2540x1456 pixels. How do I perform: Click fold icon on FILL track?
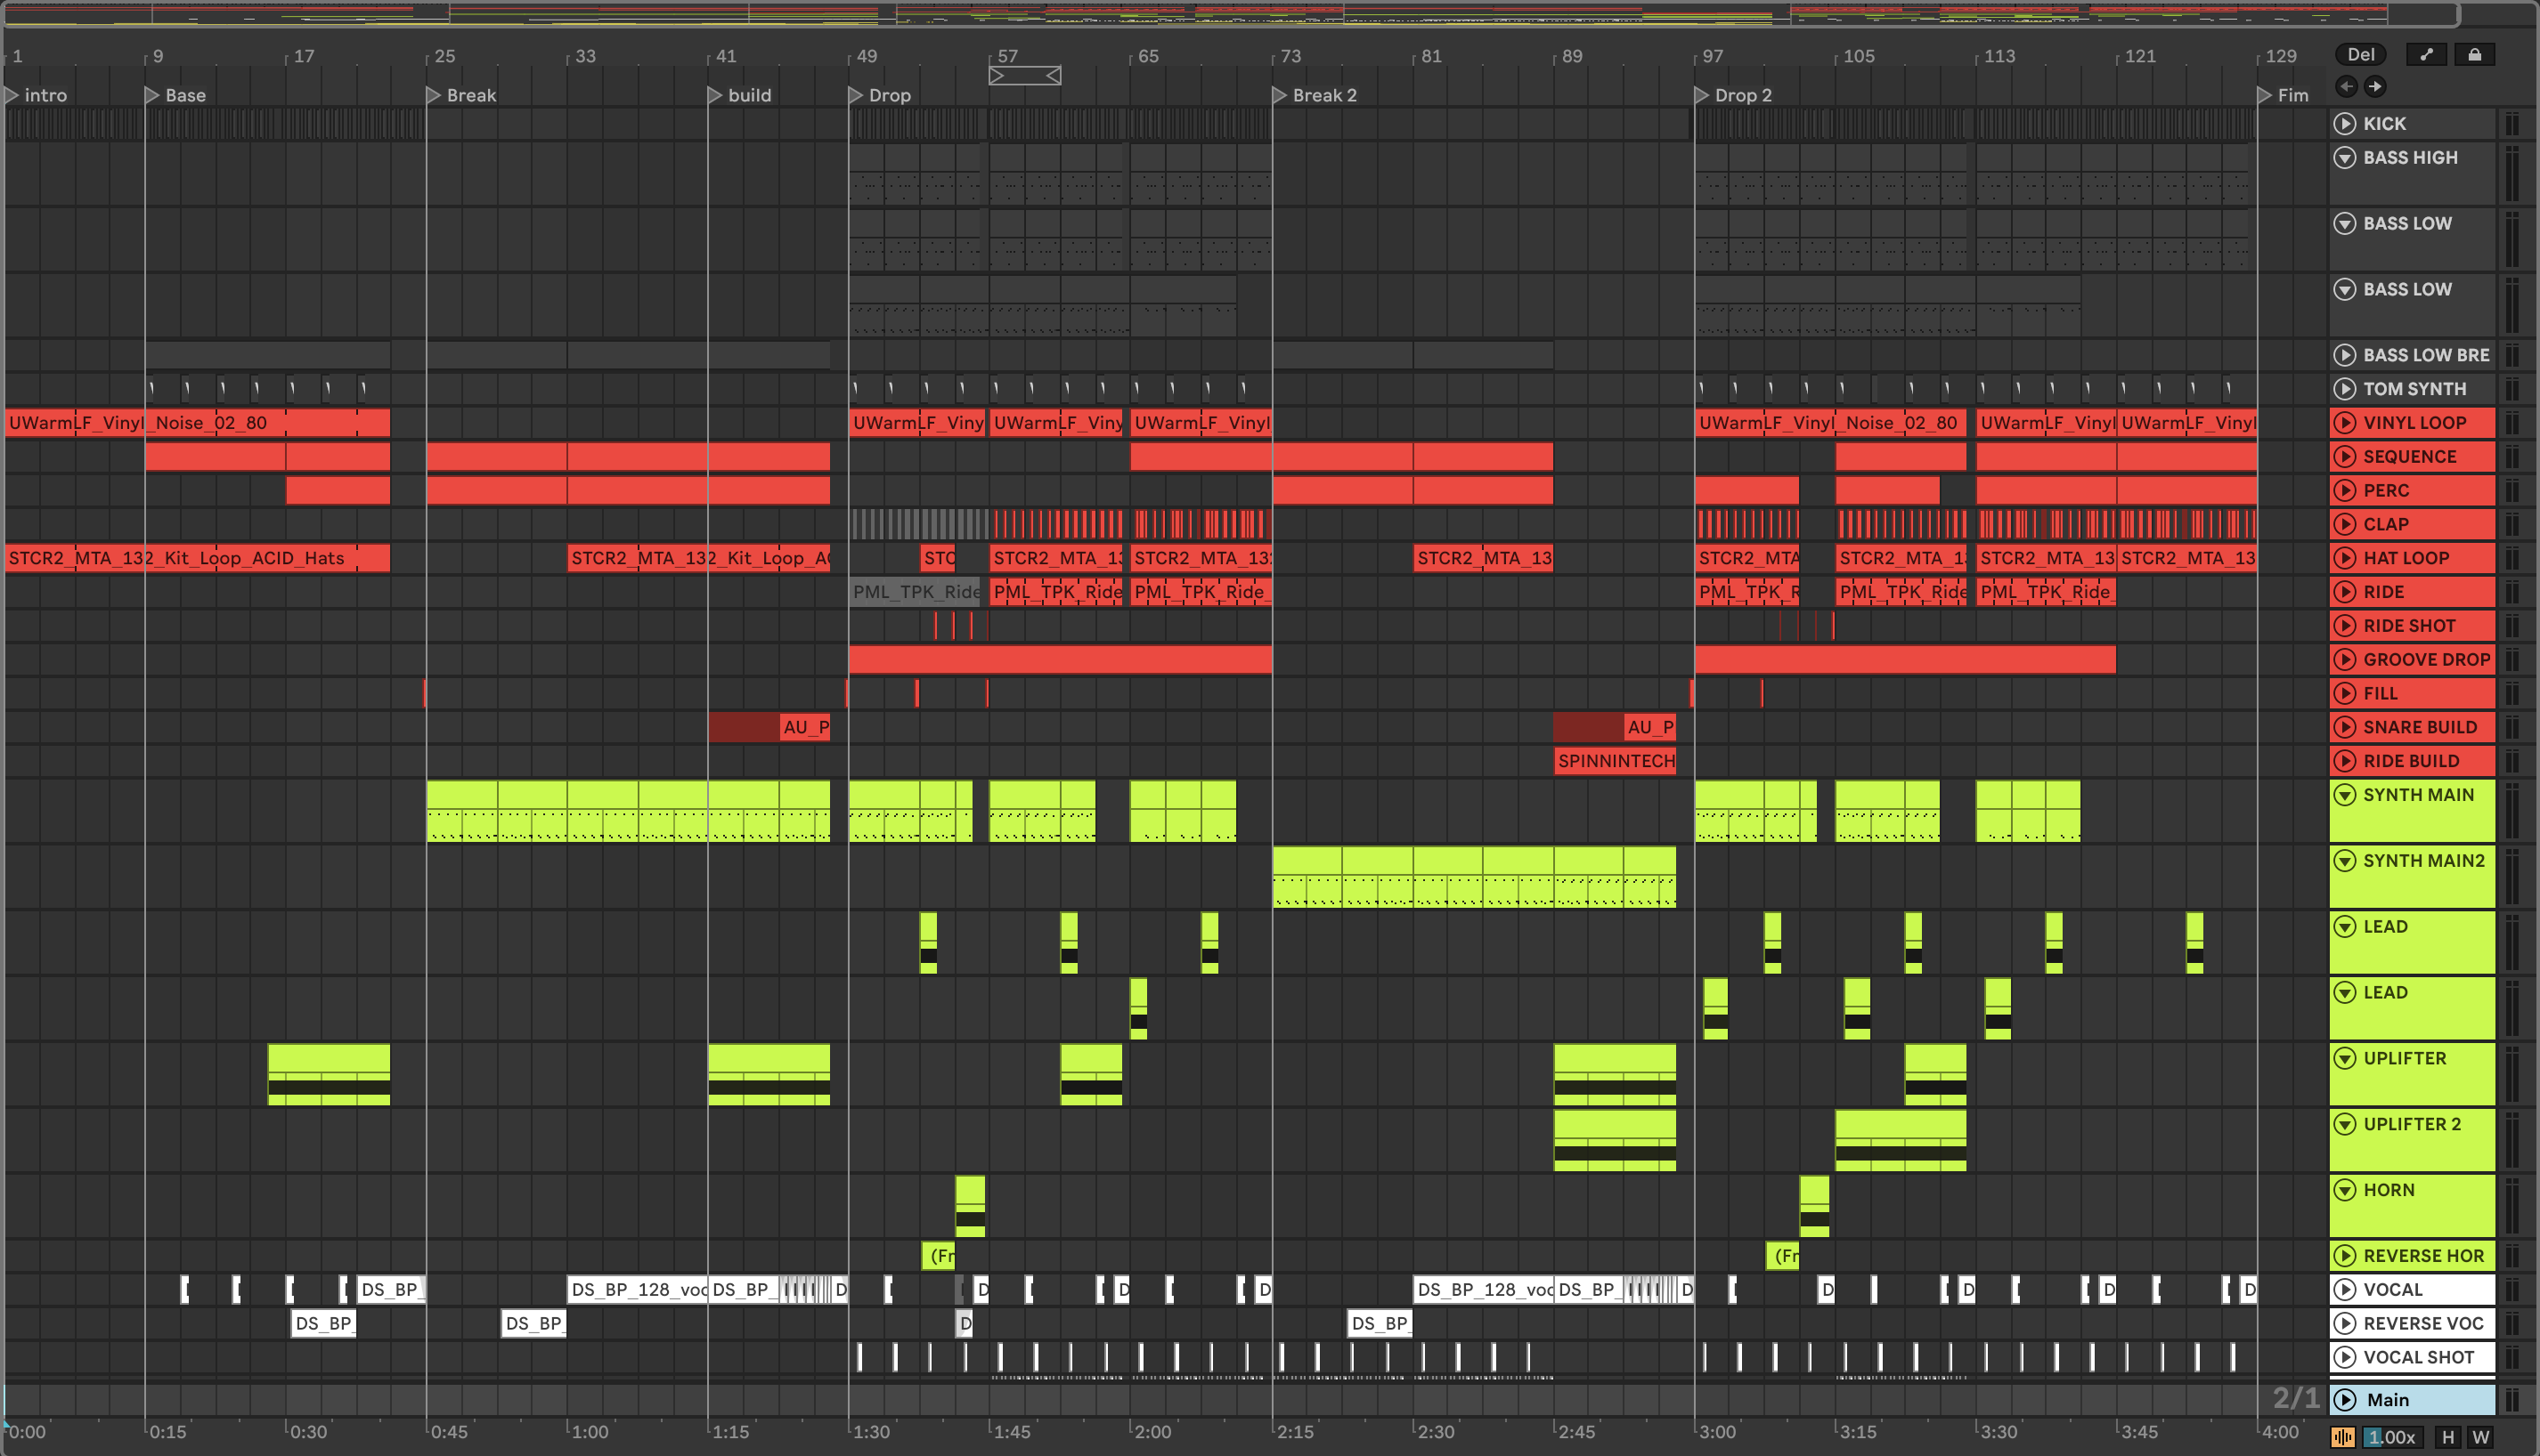point(2344,694)
